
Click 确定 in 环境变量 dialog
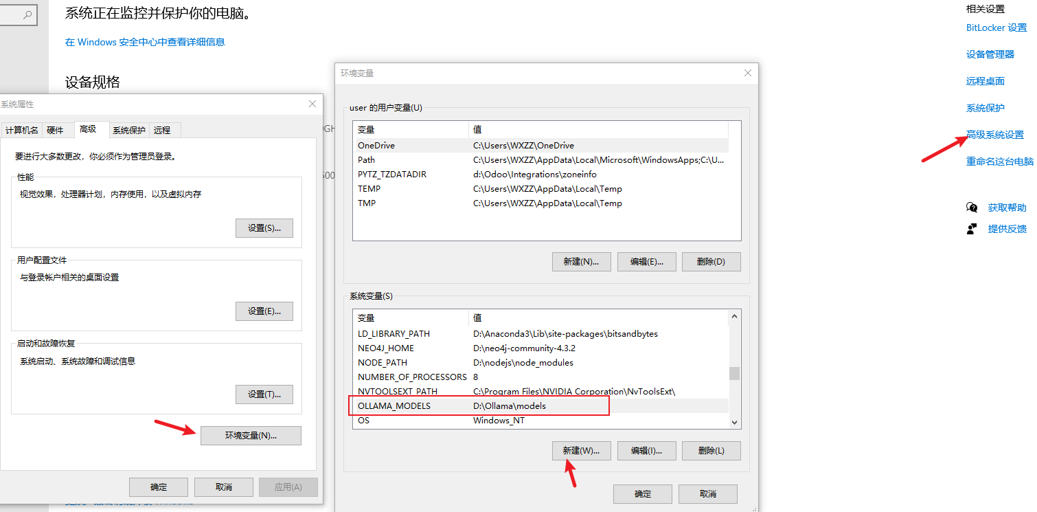pyautogui.click(x=643, y=494)
